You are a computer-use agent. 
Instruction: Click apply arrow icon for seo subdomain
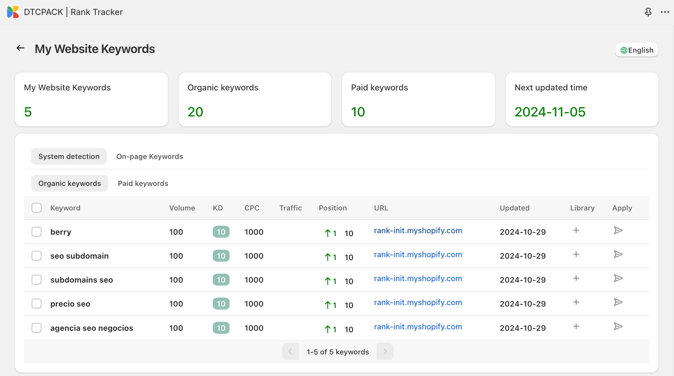618,254
